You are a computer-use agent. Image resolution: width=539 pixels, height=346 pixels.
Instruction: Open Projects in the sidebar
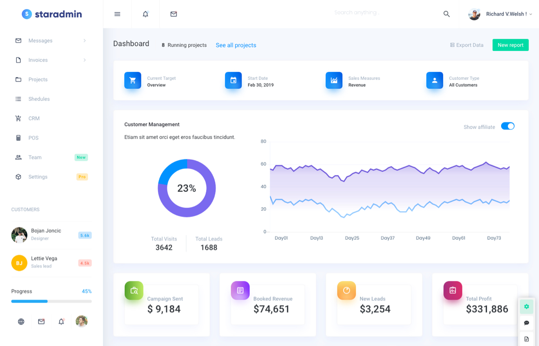38,79
